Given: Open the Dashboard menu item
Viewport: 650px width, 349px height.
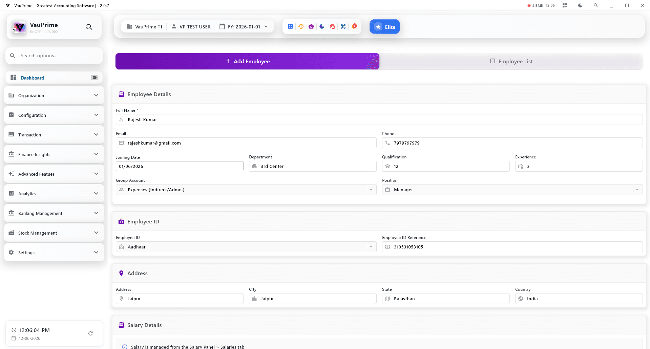Looking at the screenshot, I should tap(54, 78).
